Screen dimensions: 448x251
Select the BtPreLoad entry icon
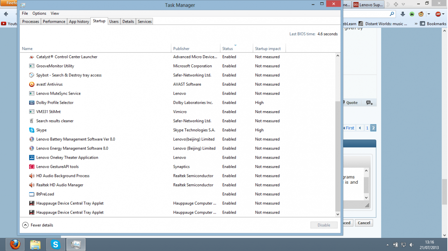[x=32, y=194]
